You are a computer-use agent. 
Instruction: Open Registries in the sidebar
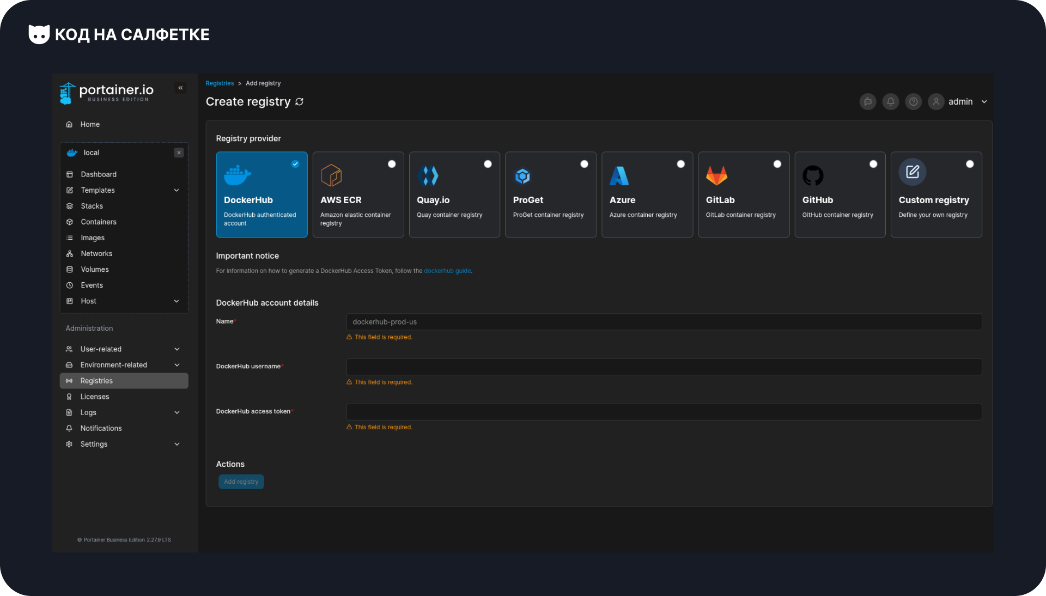(124, 381)
